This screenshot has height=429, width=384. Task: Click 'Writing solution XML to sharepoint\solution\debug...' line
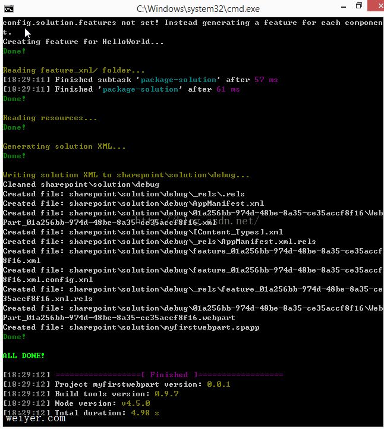[126, 175]
